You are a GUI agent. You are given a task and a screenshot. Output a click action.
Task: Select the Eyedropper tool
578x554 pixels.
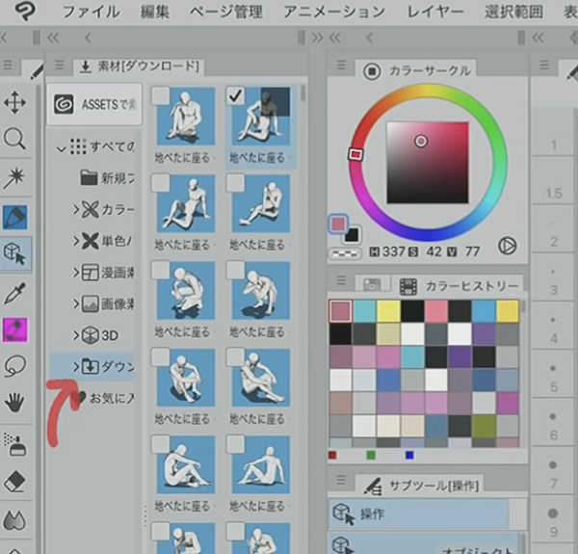[x=15, y=292]
